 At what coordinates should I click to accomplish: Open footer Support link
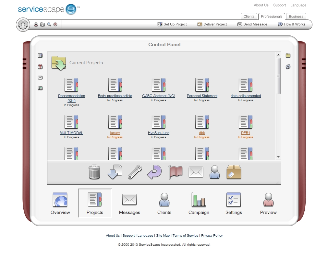click(129, 236)
